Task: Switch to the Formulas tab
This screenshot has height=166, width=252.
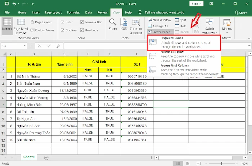Action: point(73,12)
